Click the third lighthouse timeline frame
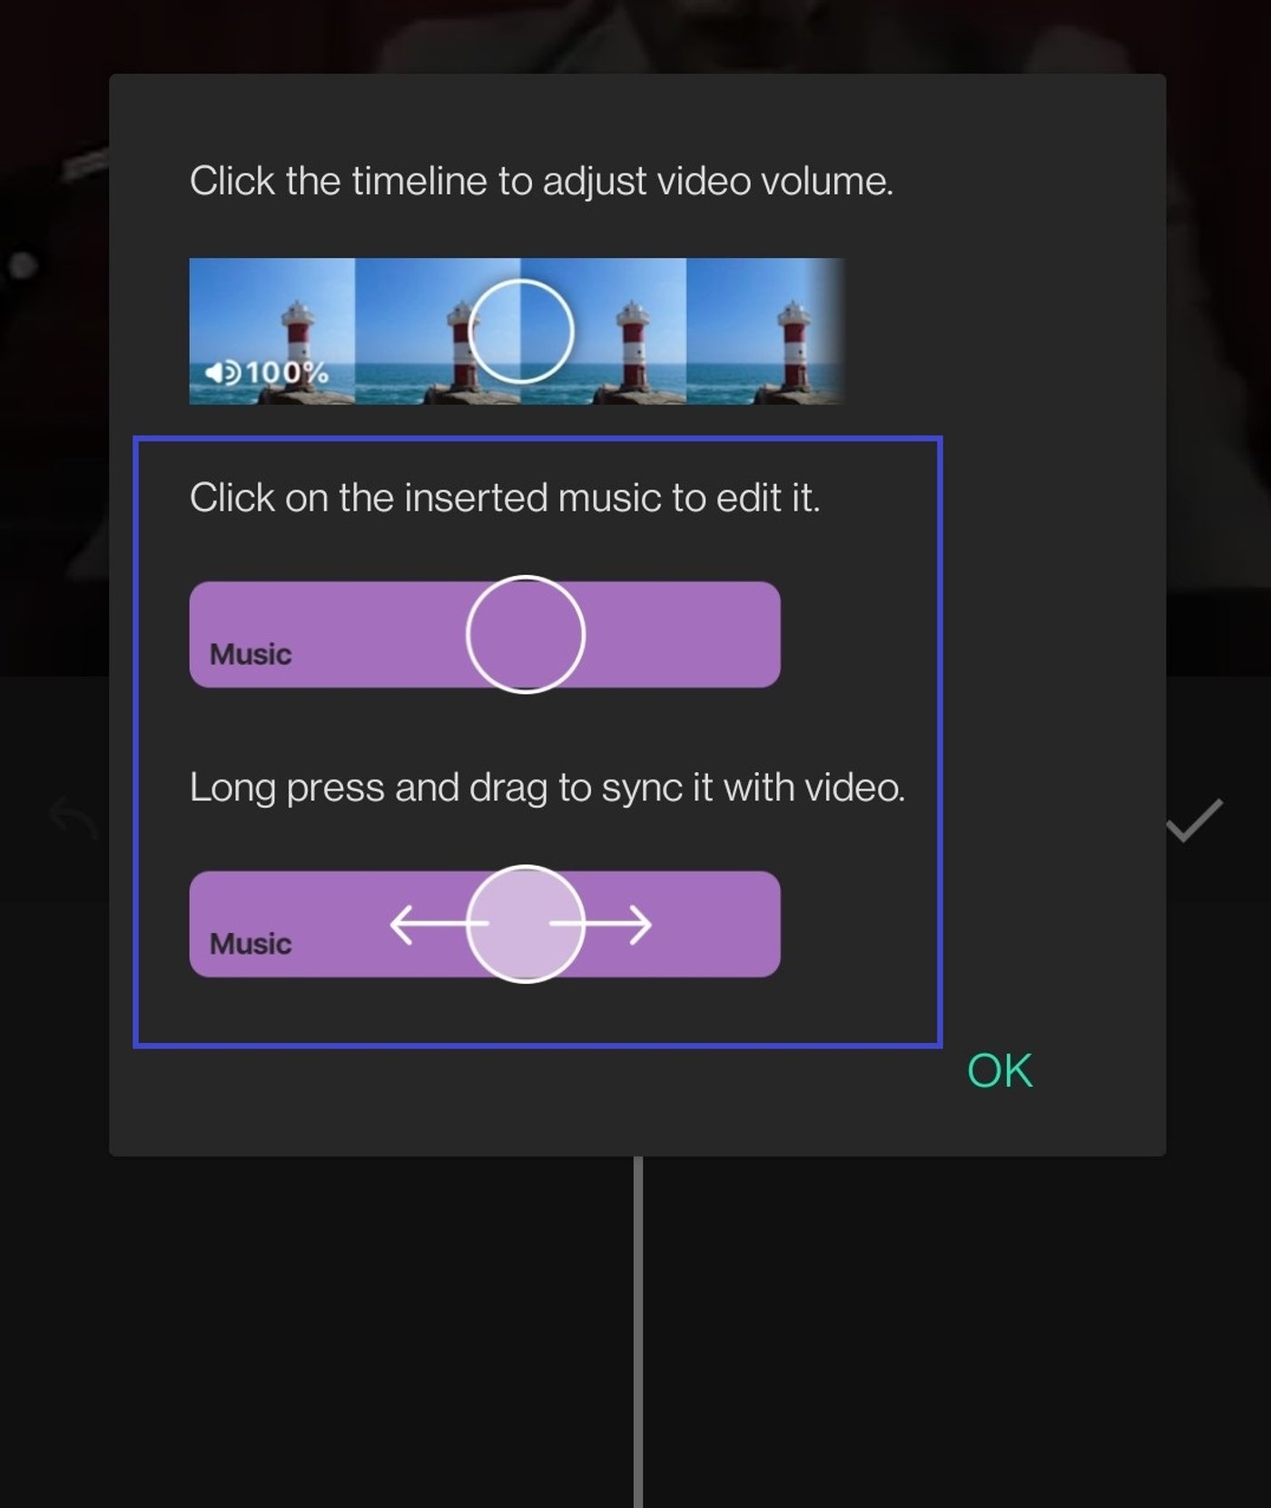Viewport: 1271px width, 1508px height. point(604,332)
